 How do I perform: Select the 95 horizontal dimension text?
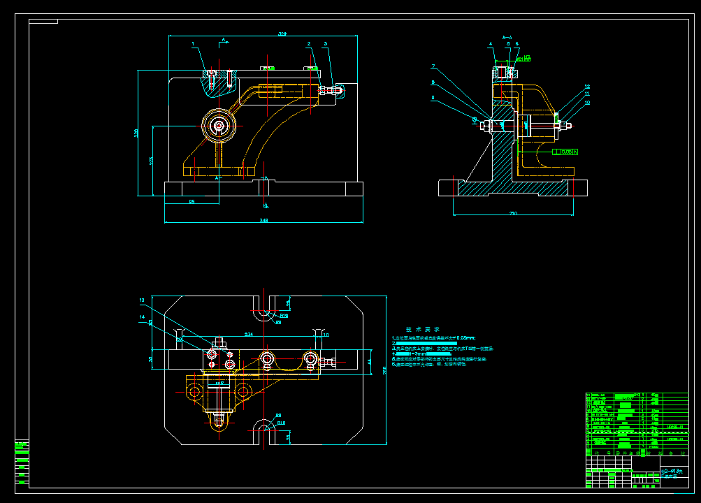point(191,202)
